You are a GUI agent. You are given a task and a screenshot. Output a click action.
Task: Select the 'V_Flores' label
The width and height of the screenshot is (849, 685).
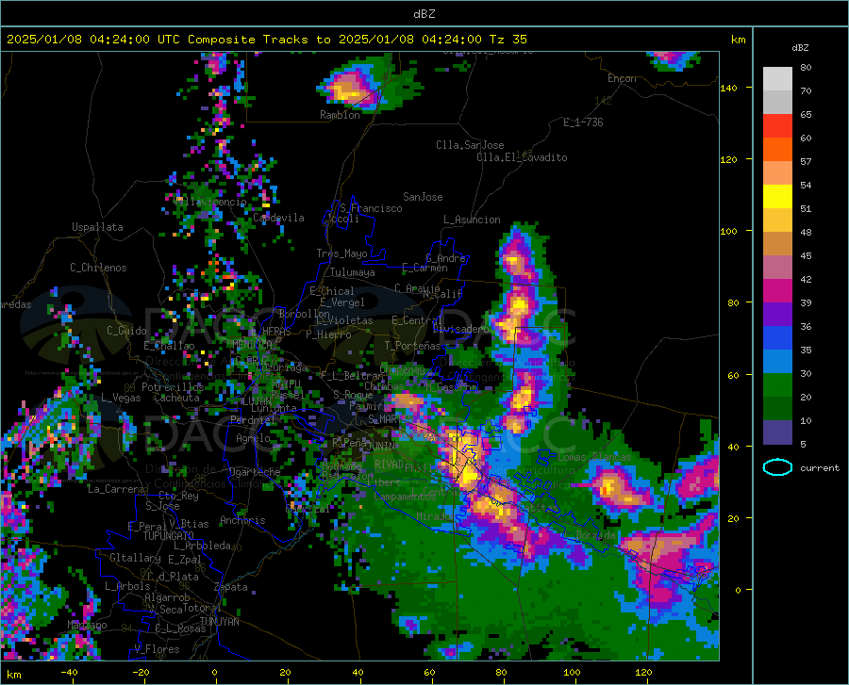(x=157, y=649)
